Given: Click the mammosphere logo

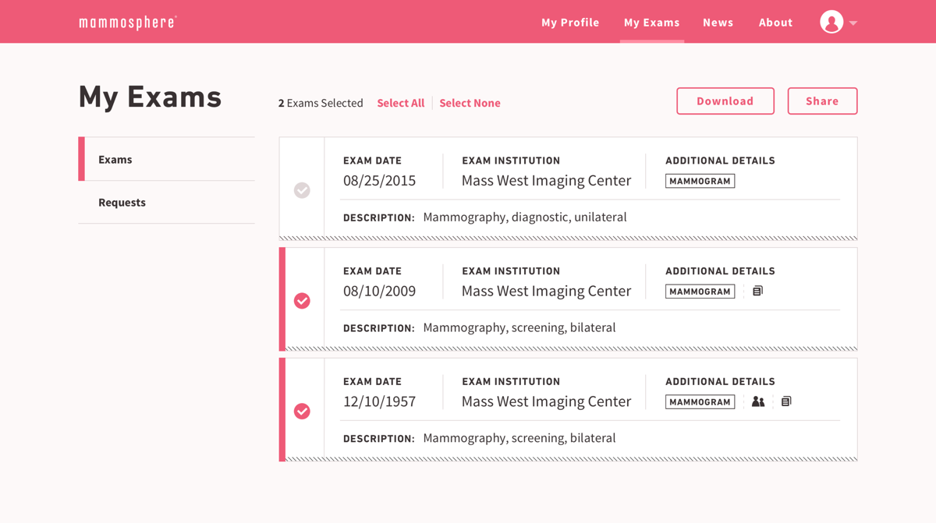Looking at the screenshot, I should (x=128, y=23).
